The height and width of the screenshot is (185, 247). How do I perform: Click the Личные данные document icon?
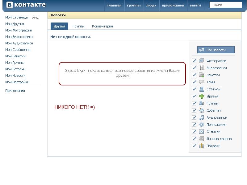point(202,139)
